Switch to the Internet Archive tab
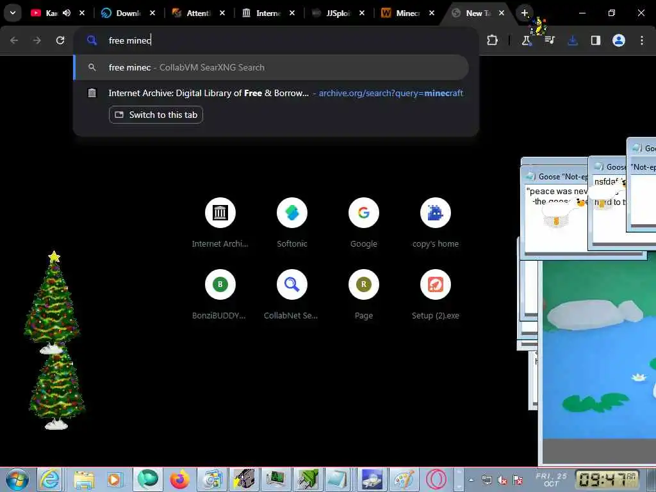This screenshot has height=492, width=656. 263,13
